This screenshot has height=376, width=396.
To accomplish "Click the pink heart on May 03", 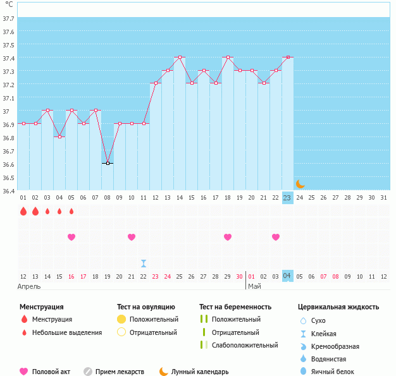I will pyautogui.click(x=276, y=237).
